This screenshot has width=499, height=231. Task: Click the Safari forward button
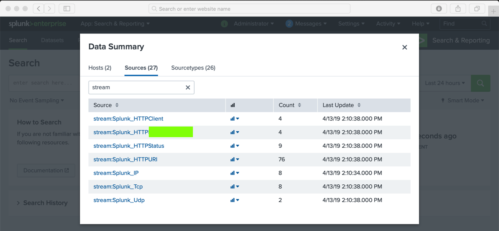[49, 8]
